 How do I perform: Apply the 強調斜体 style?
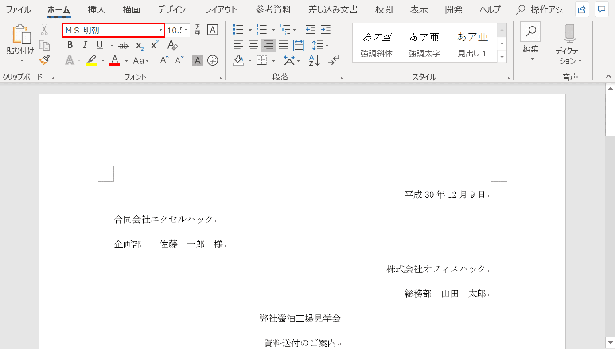click(377, 43)
